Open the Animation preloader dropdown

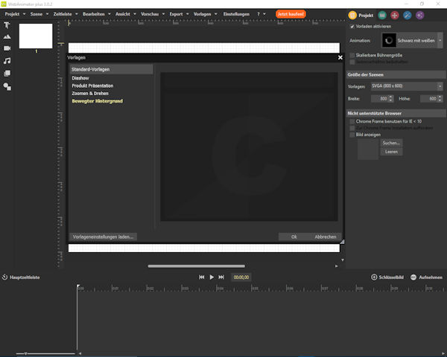pyautogui.click(x=440, y=40)
